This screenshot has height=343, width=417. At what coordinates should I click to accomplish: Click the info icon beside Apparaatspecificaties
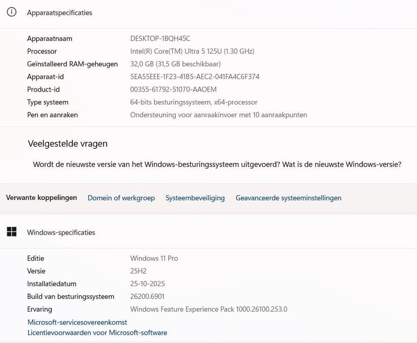[11, 12]
